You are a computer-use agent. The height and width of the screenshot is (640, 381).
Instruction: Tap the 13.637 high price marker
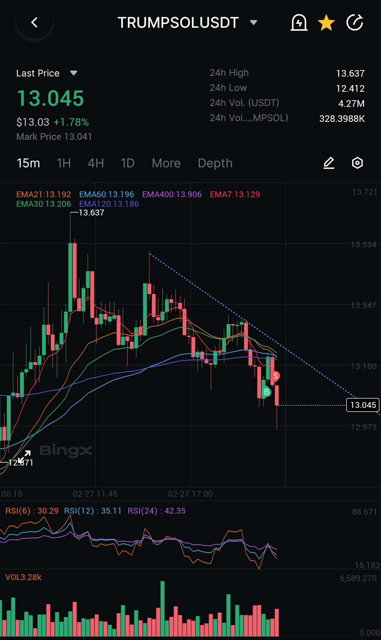pyautogui.click(x=92, y=213)
